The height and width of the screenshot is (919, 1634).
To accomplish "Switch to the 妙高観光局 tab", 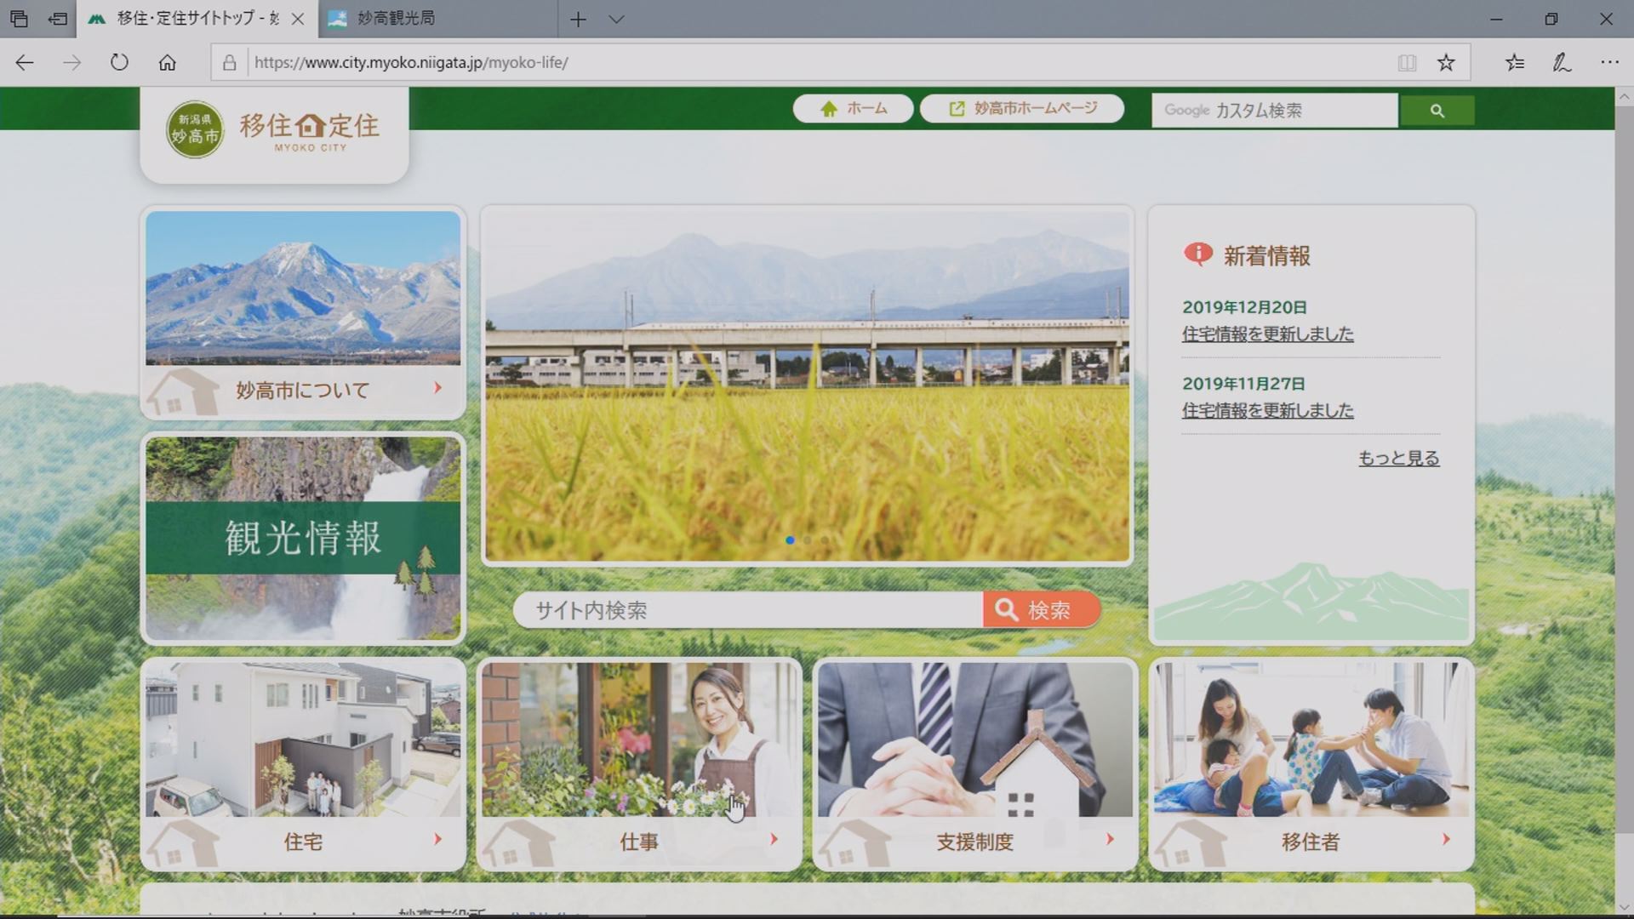I will pos(437,18).
